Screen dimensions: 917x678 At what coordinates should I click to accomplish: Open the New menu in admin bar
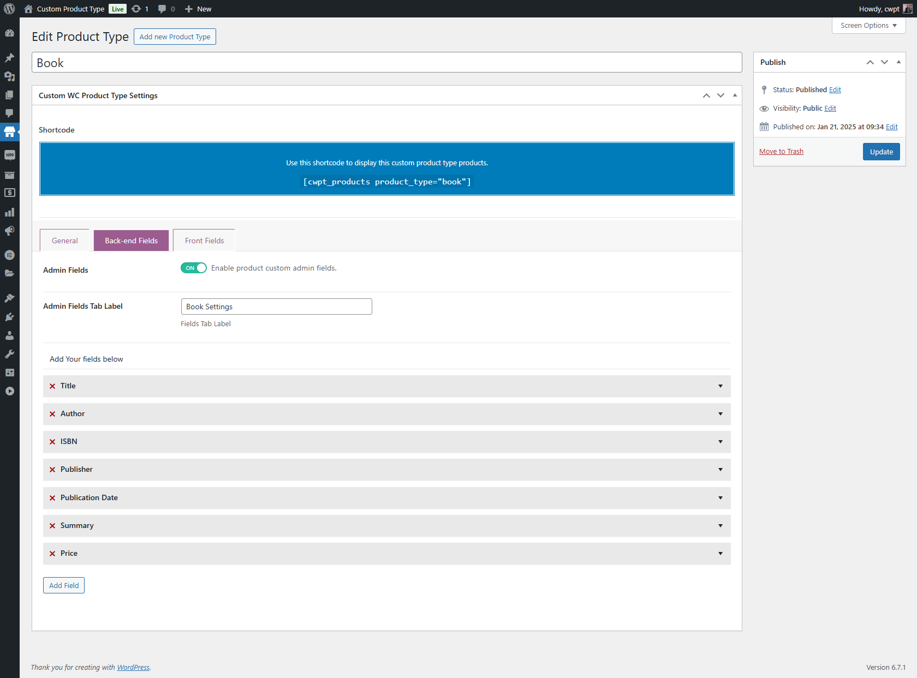[x=198, y=9]
